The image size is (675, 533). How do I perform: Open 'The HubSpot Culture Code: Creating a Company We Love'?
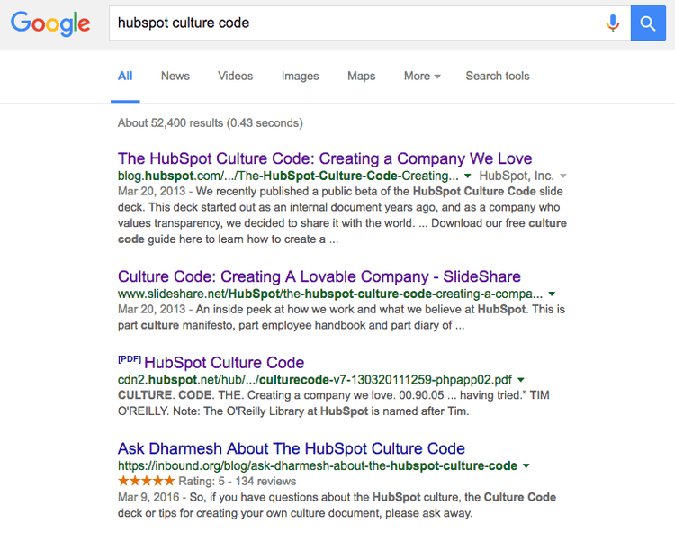click(x=325, y=158)
